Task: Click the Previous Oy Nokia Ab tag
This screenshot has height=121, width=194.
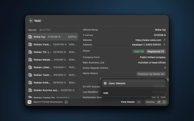Action: pyautogui.click(x=151, y=74)
